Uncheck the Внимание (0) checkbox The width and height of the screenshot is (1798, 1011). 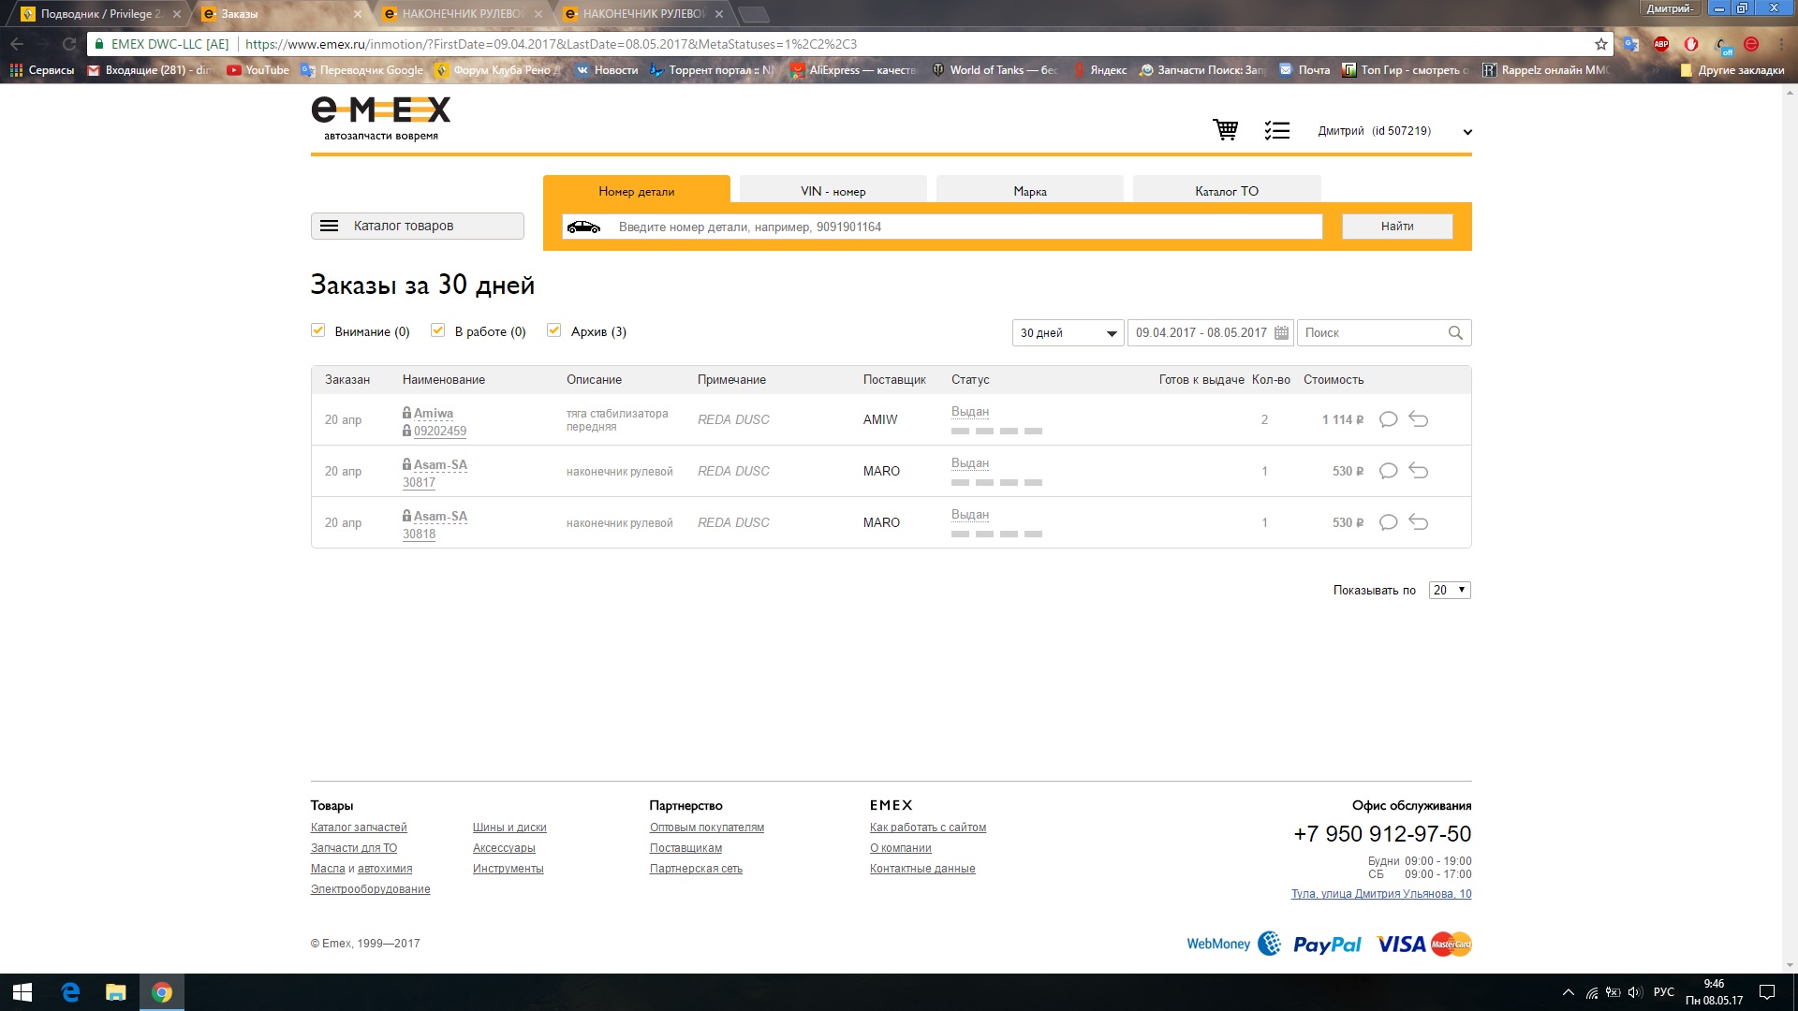tap(318, 330)
